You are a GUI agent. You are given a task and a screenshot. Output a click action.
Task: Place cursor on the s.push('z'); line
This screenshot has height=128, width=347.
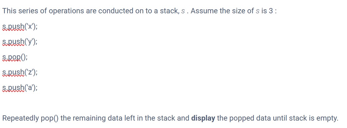click(x=20, y=73)
